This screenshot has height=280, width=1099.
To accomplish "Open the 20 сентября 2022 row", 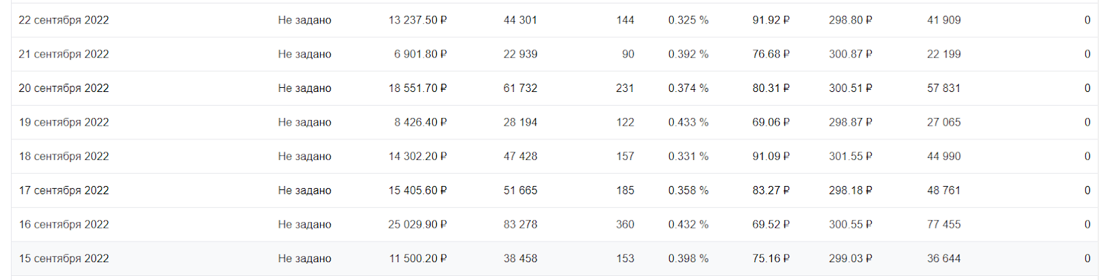I will [x=555, y=89].
